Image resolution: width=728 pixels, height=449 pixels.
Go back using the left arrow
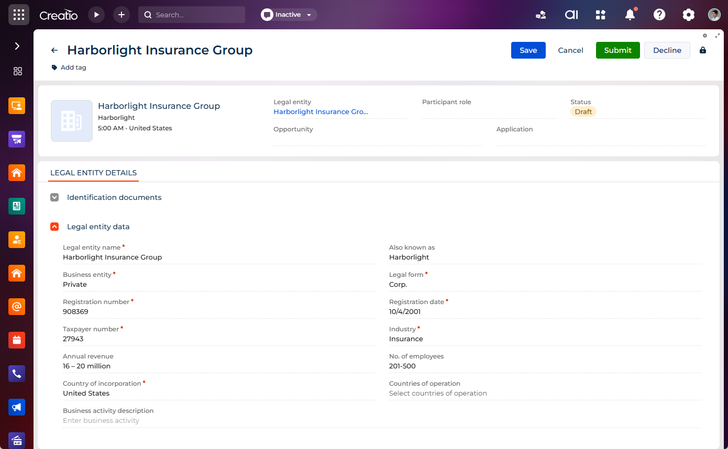[54, 50]
